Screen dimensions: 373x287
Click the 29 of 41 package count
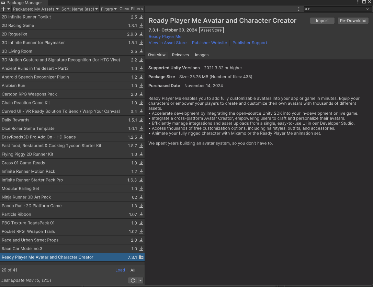click(x=9, y=270)
